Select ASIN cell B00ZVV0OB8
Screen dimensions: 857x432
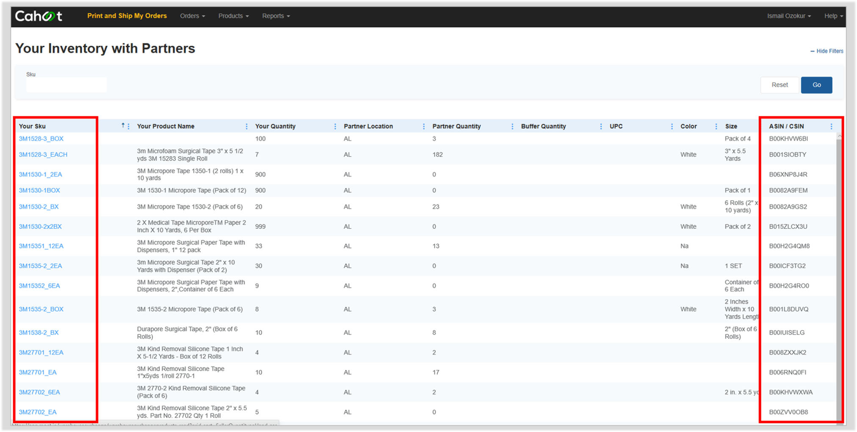tap(788, 412)
